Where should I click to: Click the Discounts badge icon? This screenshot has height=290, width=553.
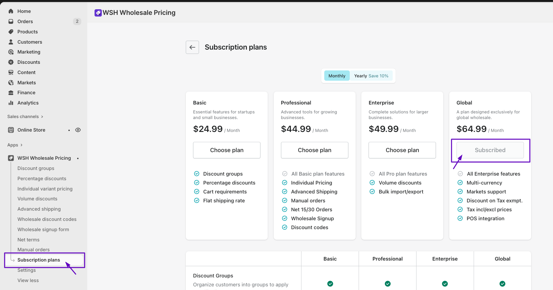pos(11,62)
